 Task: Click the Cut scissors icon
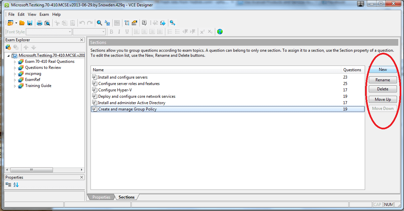[x=57, y=23]
